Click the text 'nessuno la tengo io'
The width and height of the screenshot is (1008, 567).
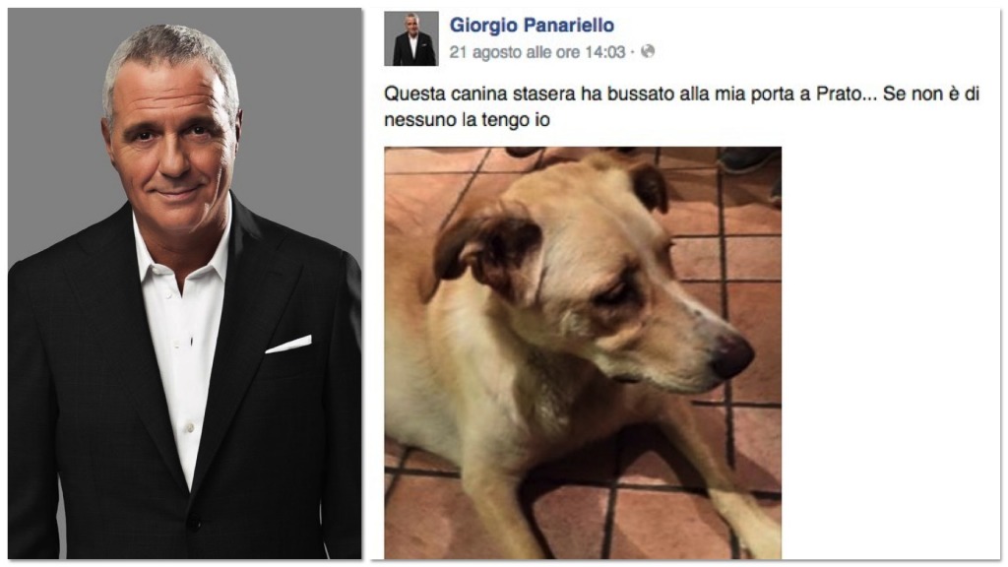click(x=467, y=119)
